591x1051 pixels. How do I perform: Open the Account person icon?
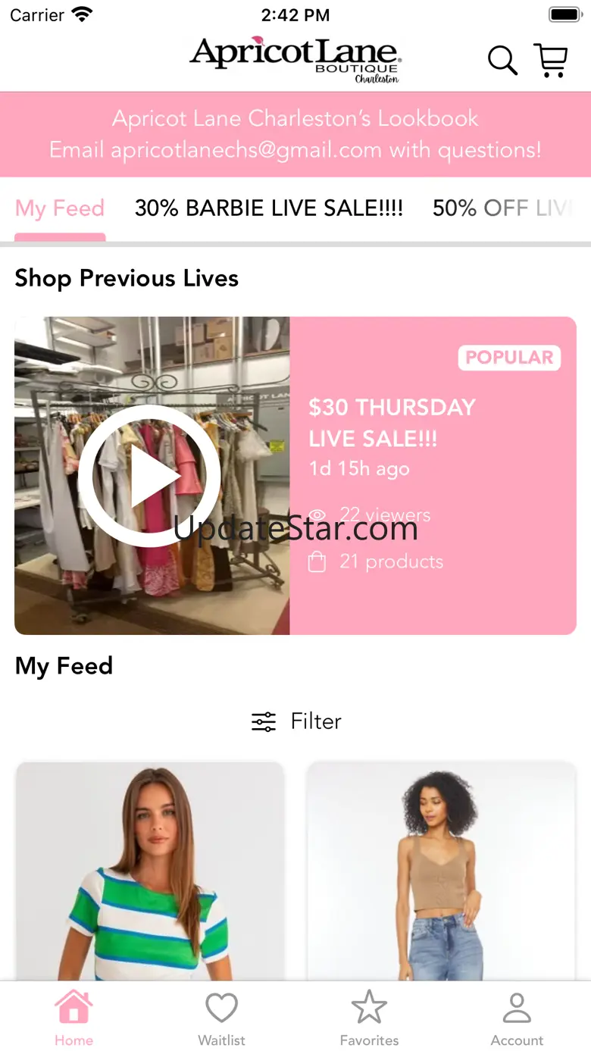(x=517, y=1008)
